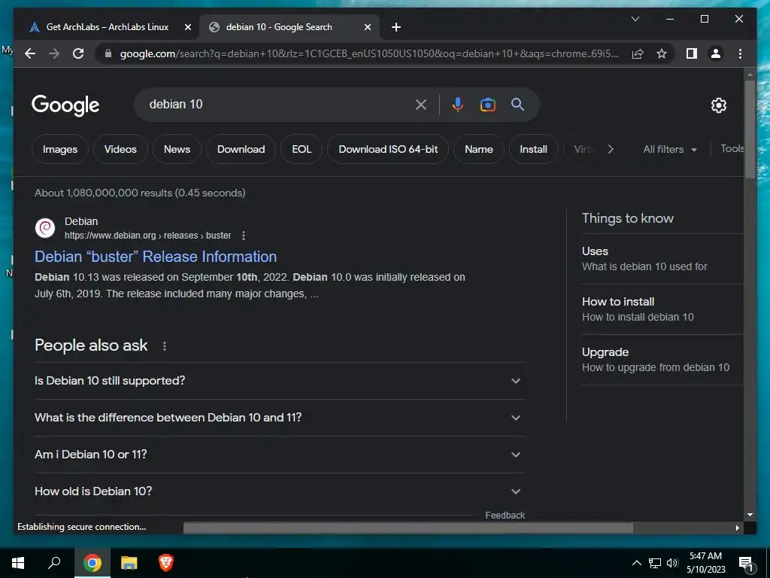
Task: Share this page using the share icon
Action: click(x=638, y=53)
